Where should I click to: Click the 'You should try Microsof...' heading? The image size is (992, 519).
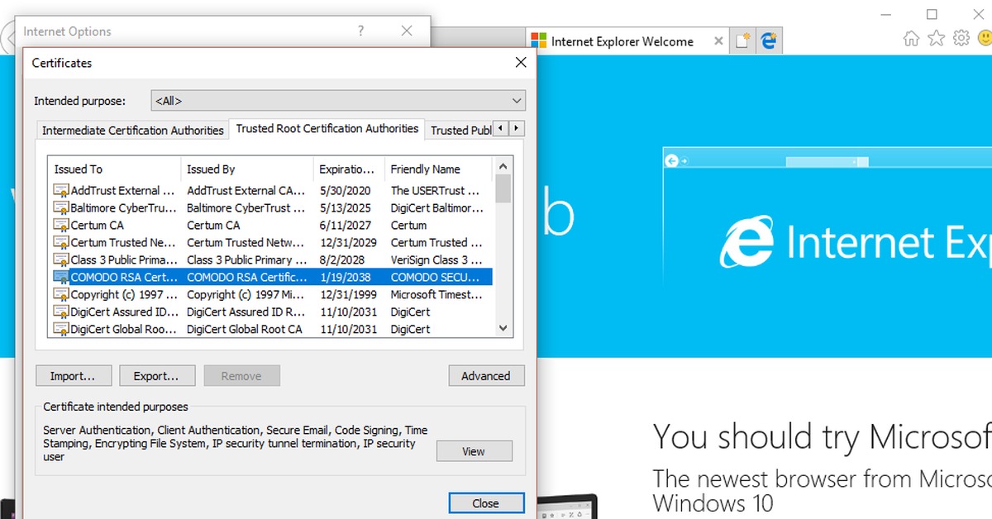[822, 437]
